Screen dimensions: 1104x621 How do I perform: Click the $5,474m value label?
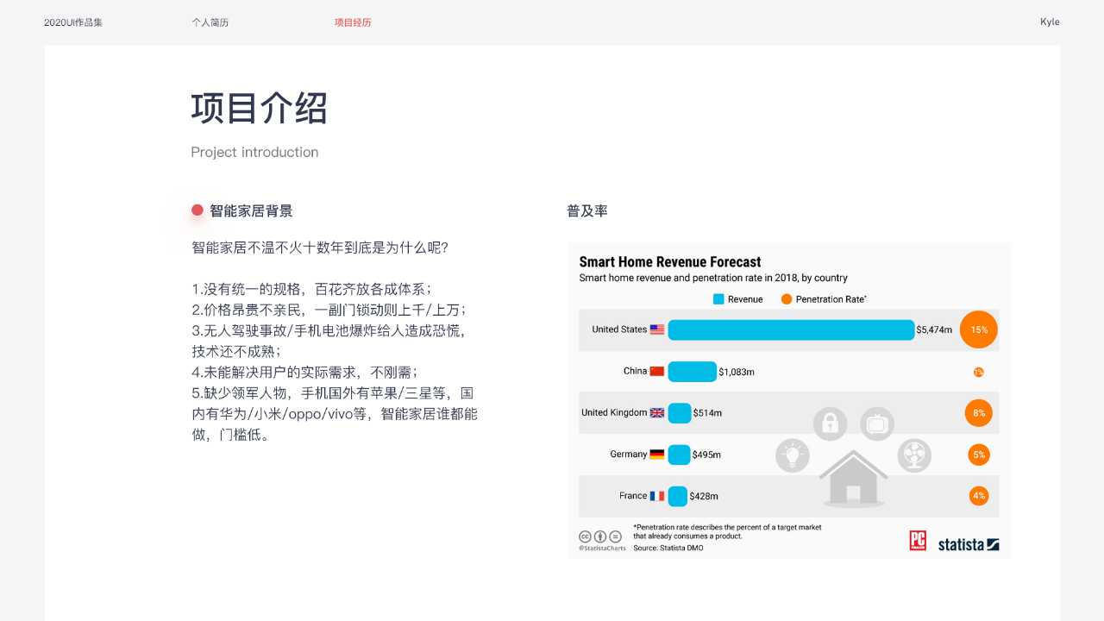(934, 329)
